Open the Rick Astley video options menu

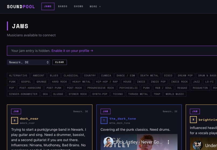(169, 142)
